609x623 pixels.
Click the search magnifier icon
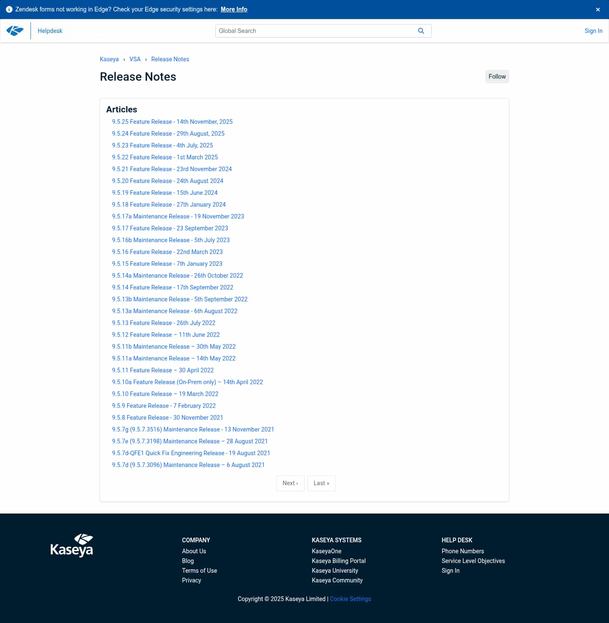[x=421, y=30]
